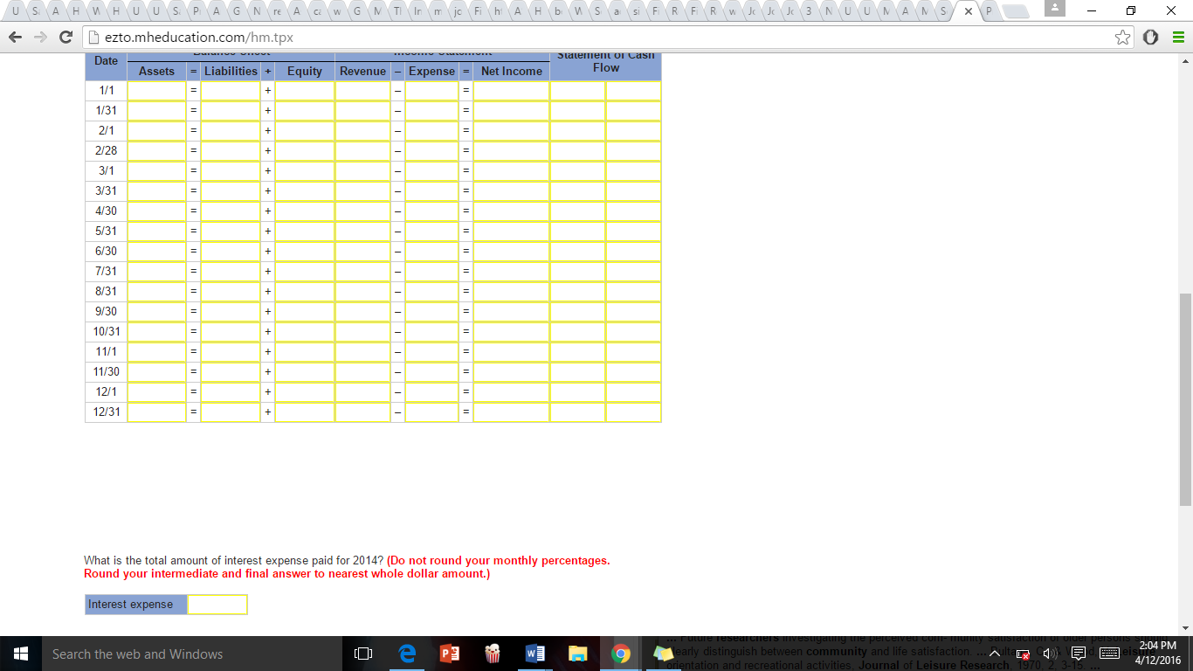The height and width of the screenshot is (671, 1193).
Task: Click the Interest expense answer field
Action: click(217, 605)
